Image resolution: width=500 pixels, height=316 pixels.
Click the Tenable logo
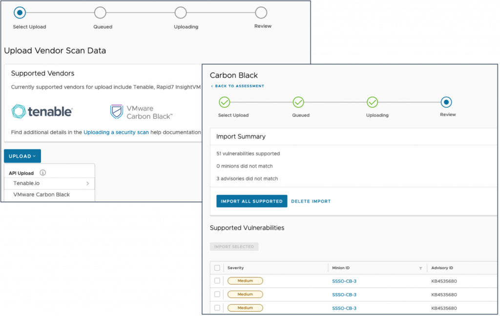(x=42, y=112)
